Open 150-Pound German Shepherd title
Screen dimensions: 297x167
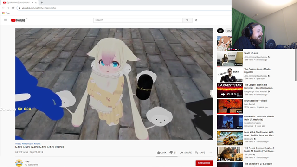click(259, 149)
